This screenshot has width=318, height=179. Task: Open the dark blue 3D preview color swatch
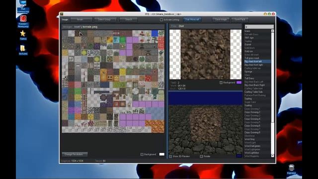pos(239,156)
